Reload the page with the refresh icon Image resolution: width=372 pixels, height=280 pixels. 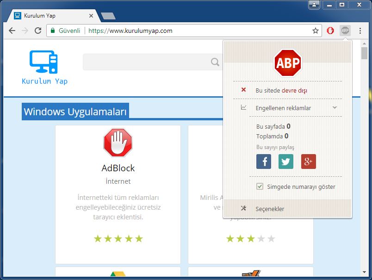coord(38,31)
